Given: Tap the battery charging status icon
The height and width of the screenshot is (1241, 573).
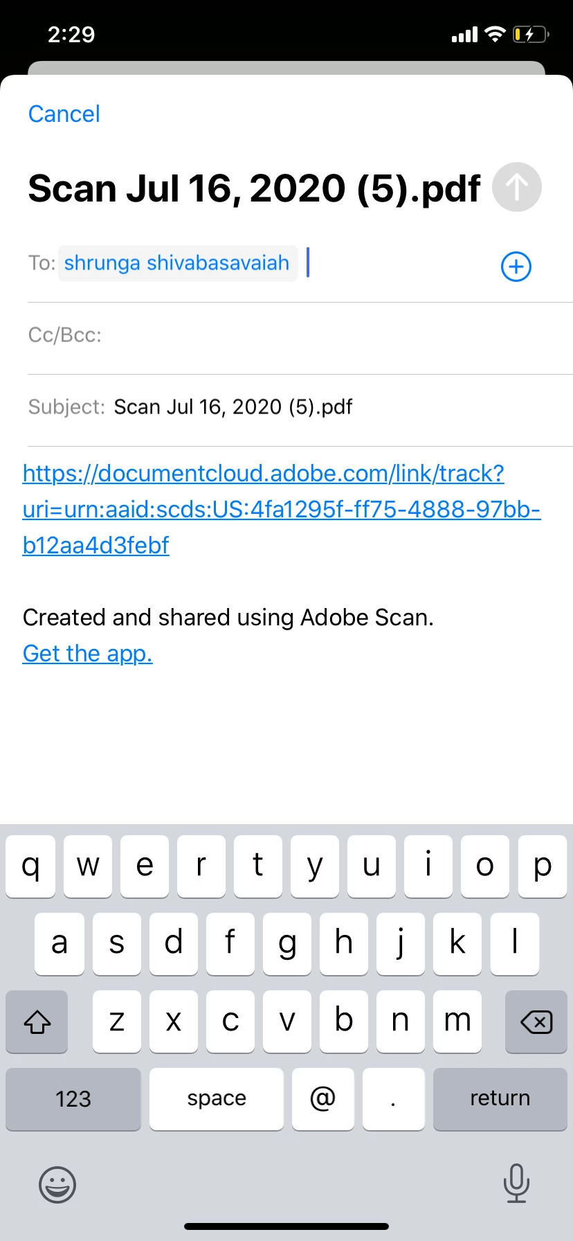Looking at the screenshot, I should pos(530,35).
